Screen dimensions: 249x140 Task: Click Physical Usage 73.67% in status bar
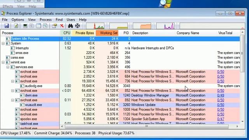click(116, 133)
